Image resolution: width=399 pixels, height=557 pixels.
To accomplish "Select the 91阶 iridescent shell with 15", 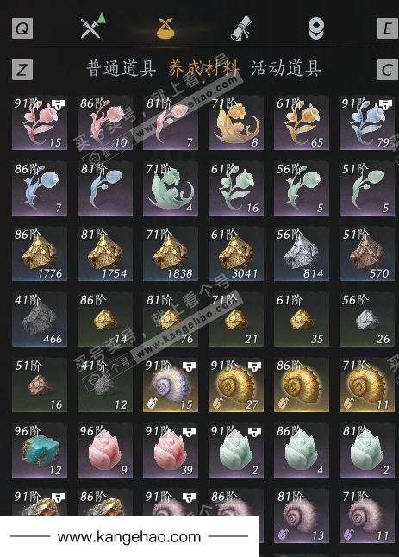I will point(171,385).
